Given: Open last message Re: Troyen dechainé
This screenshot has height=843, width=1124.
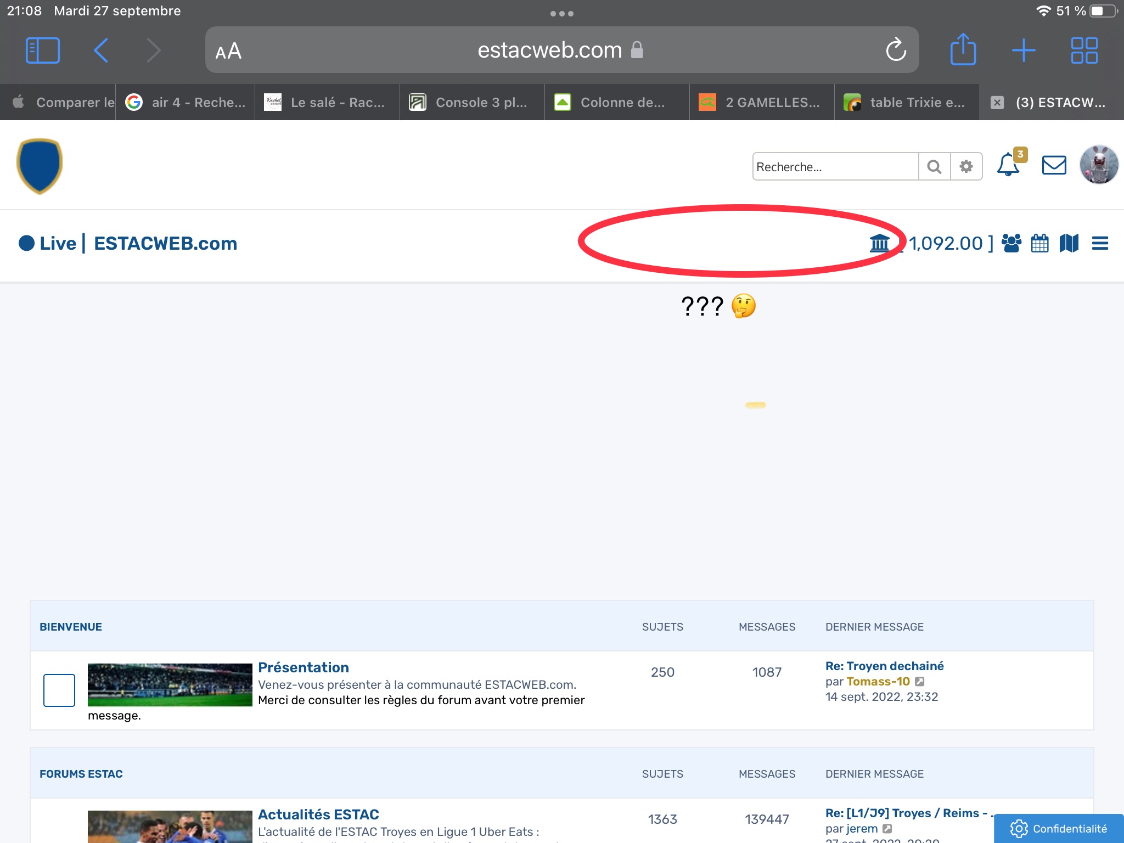Looking at the screenshot, I should [885, 666].
